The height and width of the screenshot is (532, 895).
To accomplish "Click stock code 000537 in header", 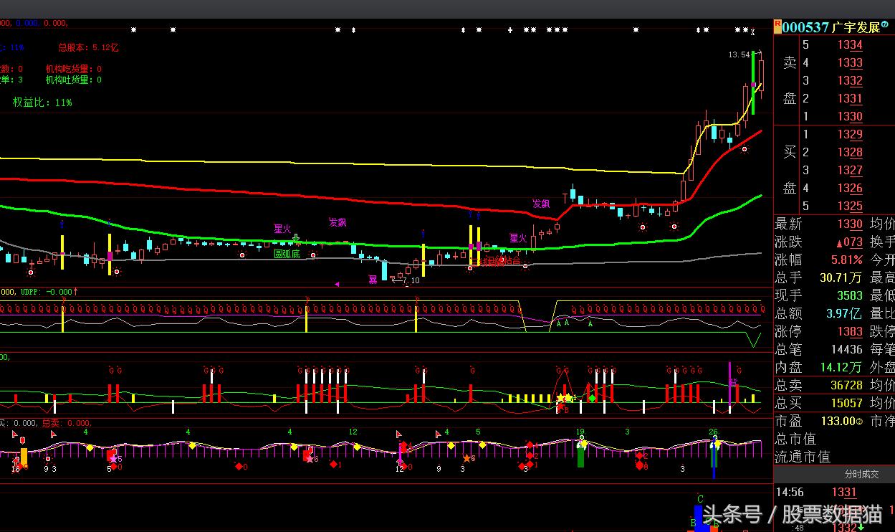I will tap(805, 27).
